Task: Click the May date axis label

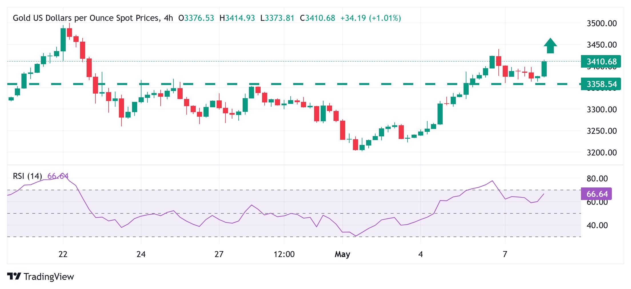Action: point(342,254)
